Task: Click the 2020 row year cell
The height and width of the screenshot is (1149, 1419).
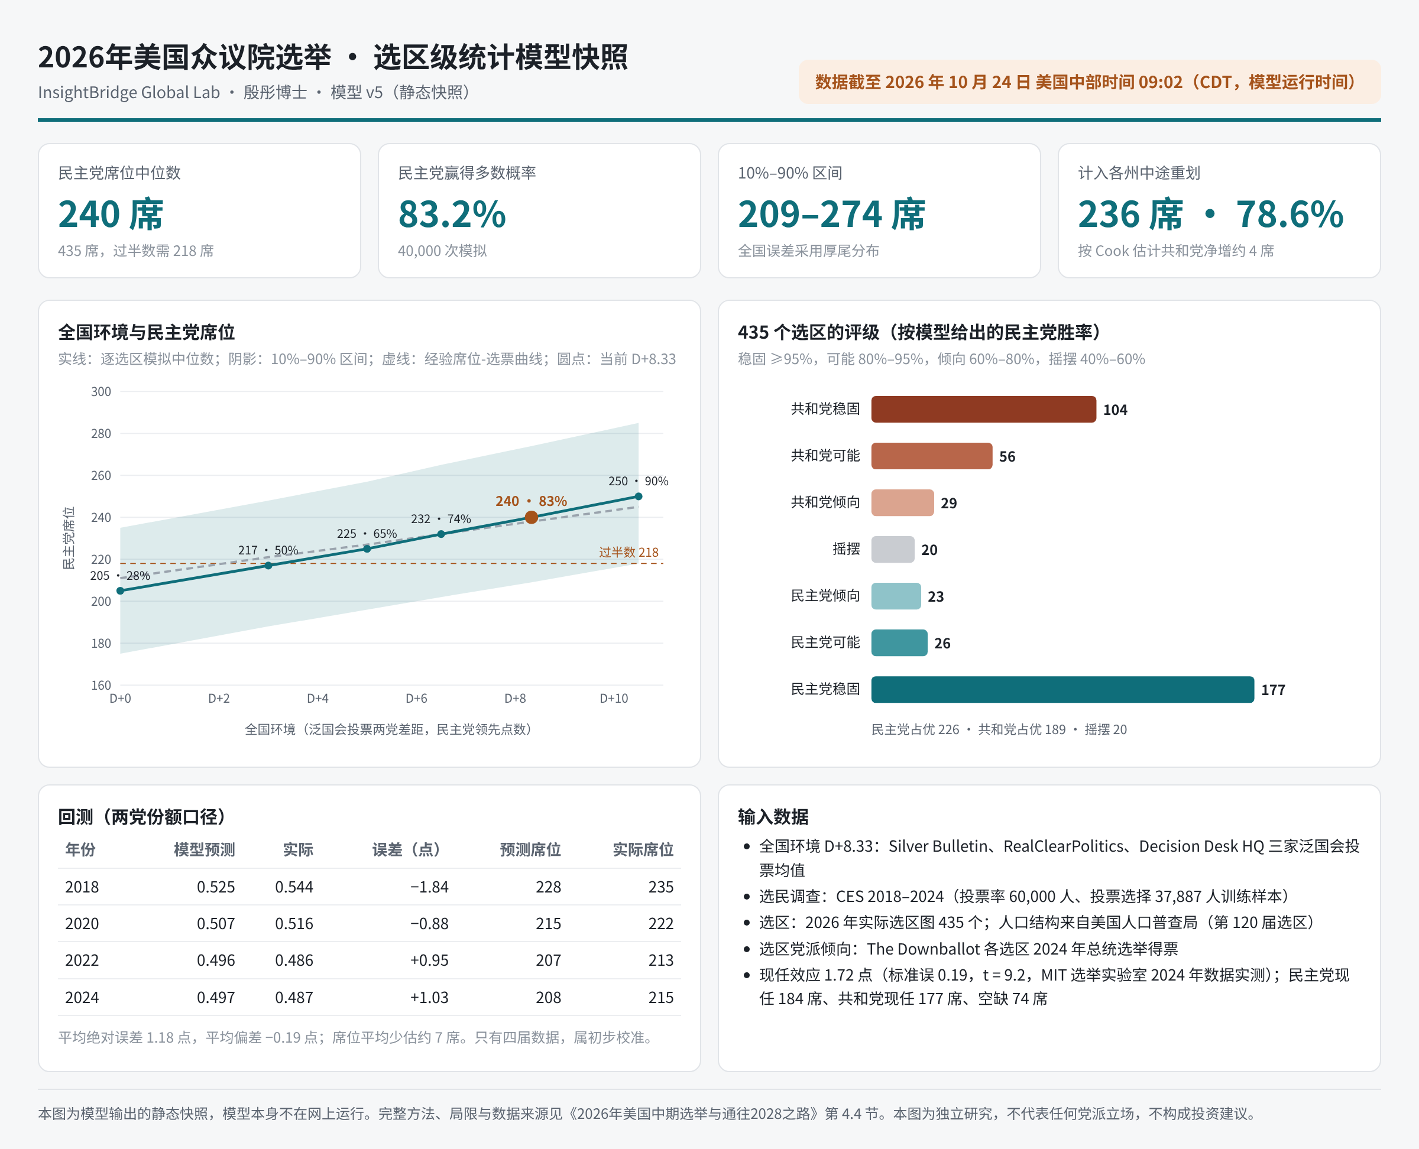Action: (x=82, y=923)
